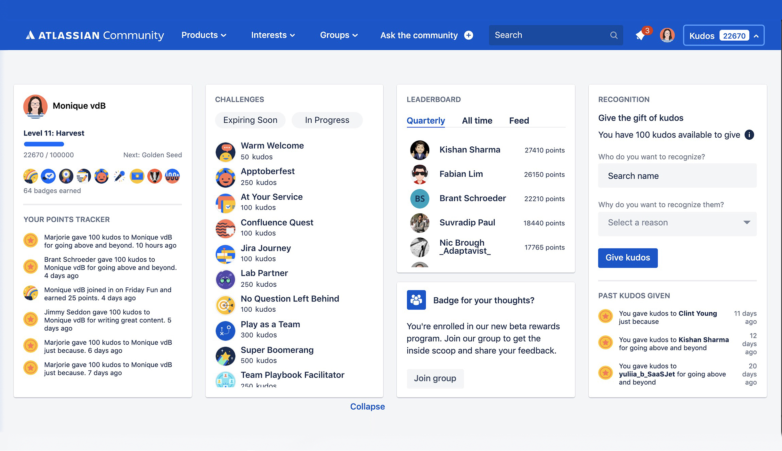Click the Confluence Quest challenge icon
The image size is (782, 451).
(225, 228)
